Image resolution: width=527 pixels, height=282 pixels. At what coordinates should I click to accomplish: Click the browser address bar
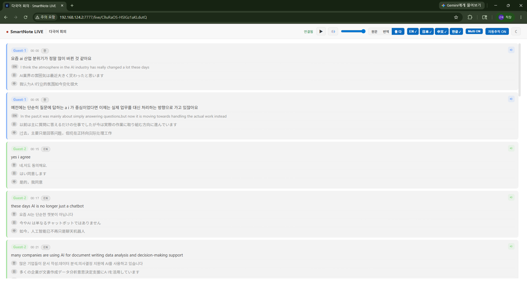pos(247,17)
